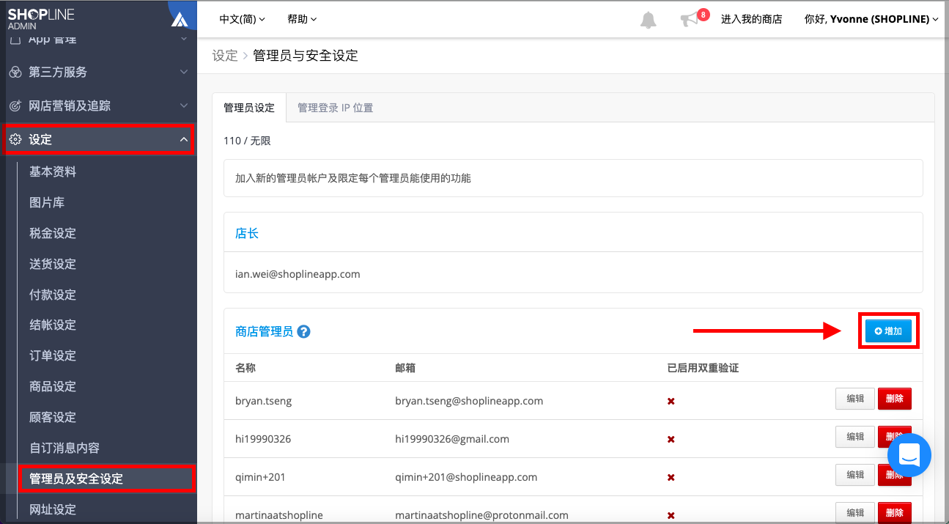The image size is (949, 524).
Task: Click 删除 for bryan.tseng
Action: 895,399
